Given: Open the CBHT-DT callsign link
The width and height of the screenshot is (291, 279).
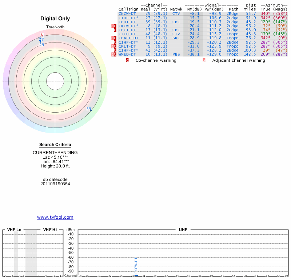Looking at the screenshot, I should coord(127,22).
